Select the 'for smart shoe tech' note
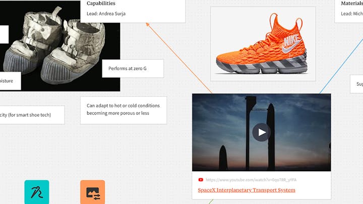The width and height of the screenshot is (363, 204). click(32, 115)
